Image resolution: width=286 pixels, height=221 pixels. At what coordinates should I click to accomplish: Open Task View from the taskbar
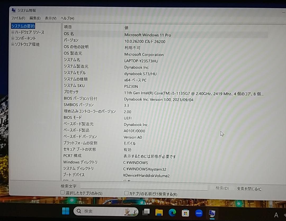coord(146,211)
